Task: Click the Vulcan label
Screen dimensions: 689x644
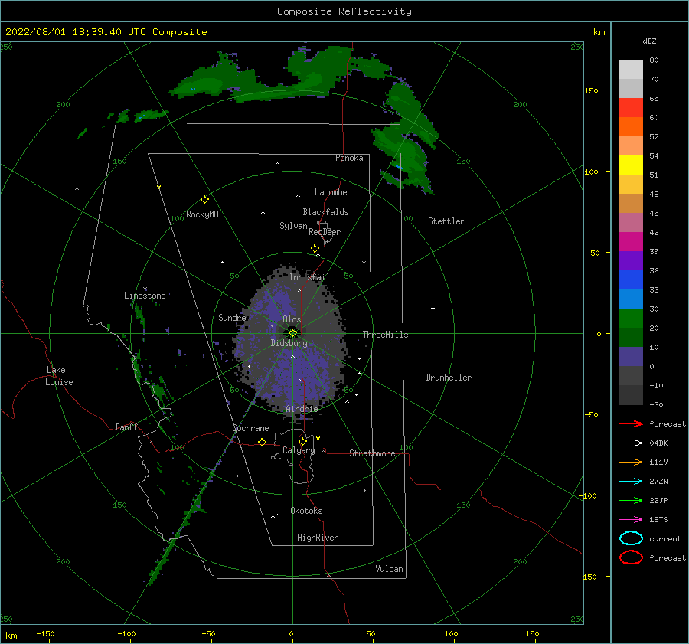Action: [x=389, y=569]
